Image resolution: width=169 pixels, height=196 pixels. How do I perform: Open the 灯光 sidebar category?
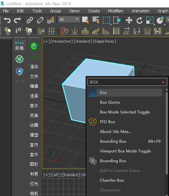tap(34, 184)
